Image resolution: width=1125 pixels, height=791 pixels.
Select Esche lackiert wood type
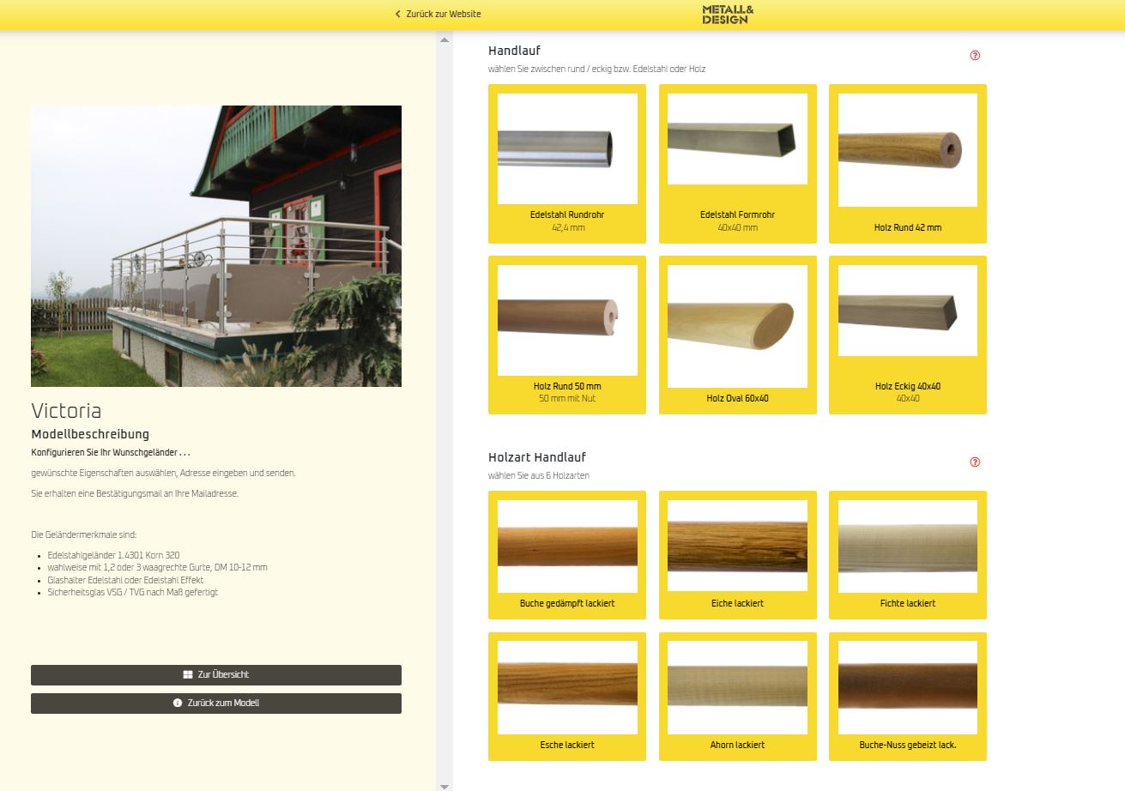[567, 697]
